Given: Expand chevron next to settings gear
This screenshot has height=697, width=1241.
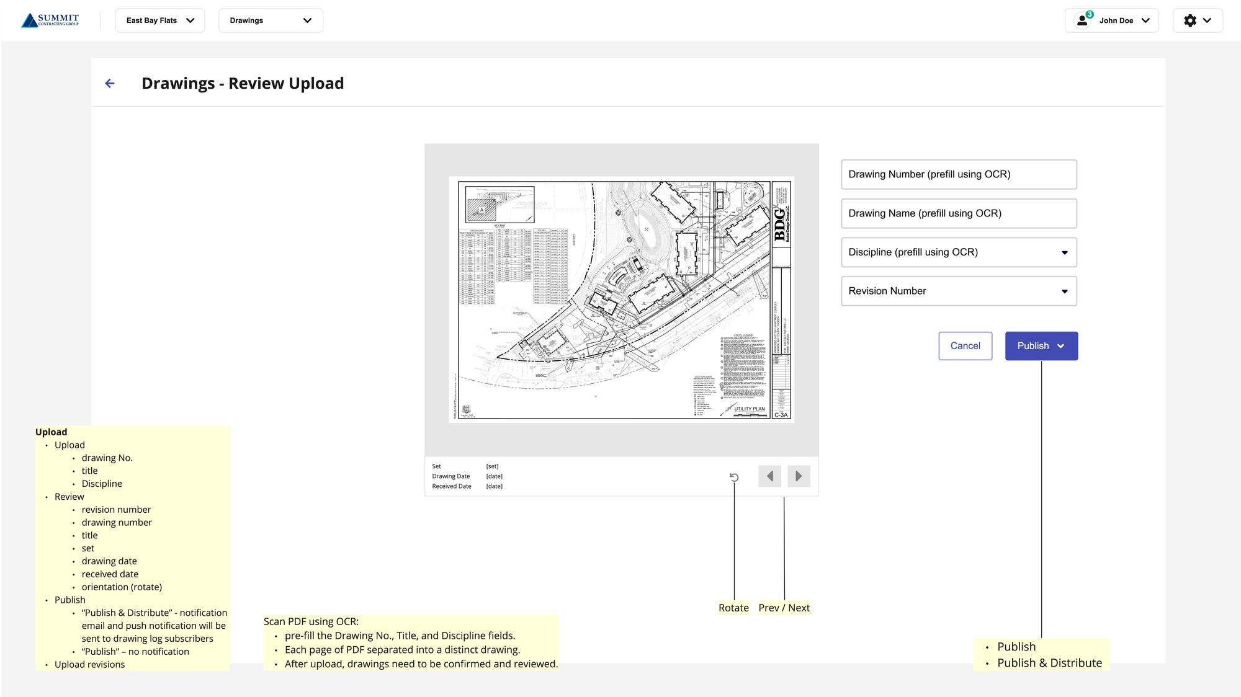Looking at the screenshot, I should coord(1207,20).
